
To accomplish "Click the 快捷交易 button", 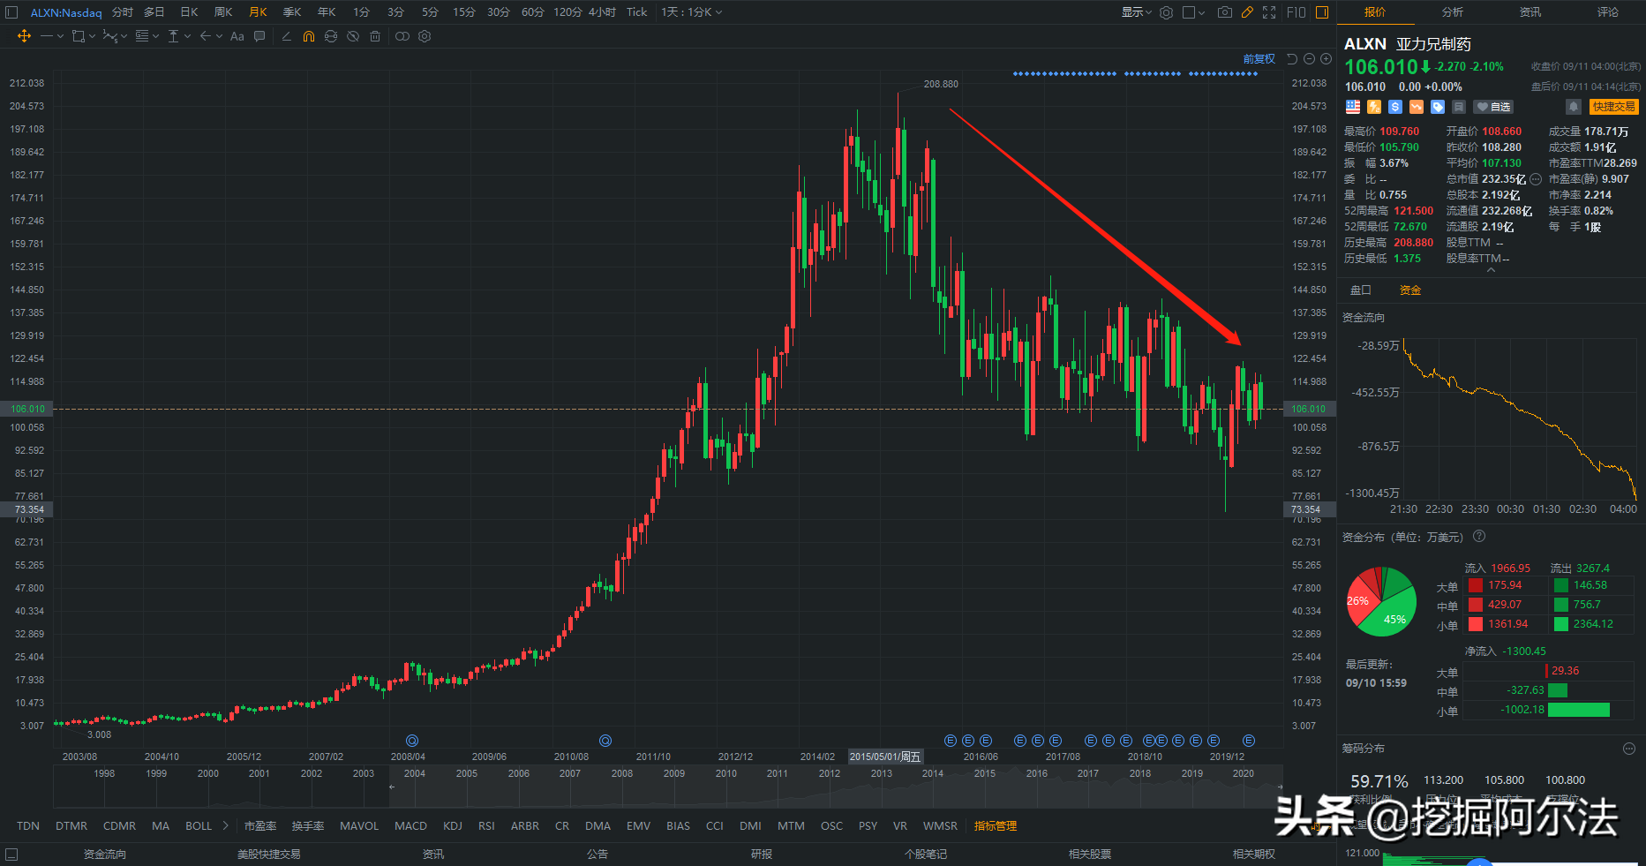I will tap(1614, 107).
